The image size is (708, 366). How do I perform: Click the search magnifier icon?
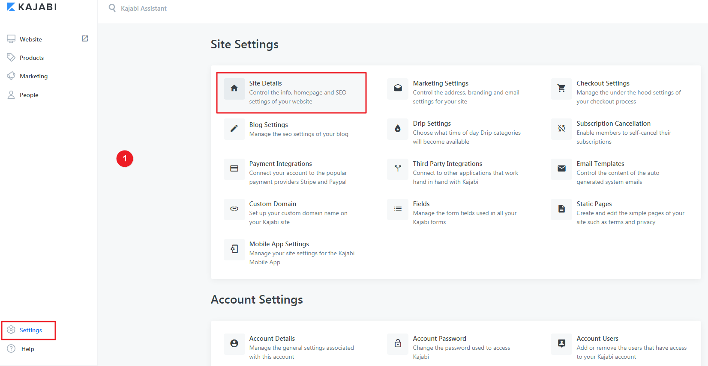[112, 8]
